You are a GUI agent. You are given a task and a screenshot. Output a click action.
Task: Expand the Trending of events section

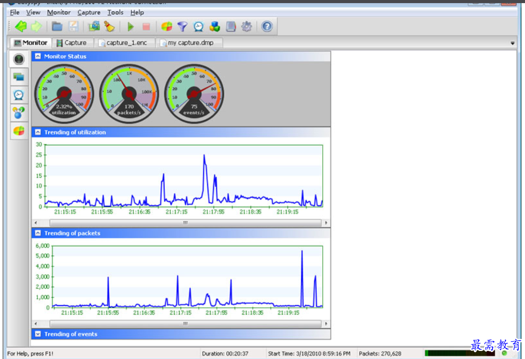click(38, 334)
